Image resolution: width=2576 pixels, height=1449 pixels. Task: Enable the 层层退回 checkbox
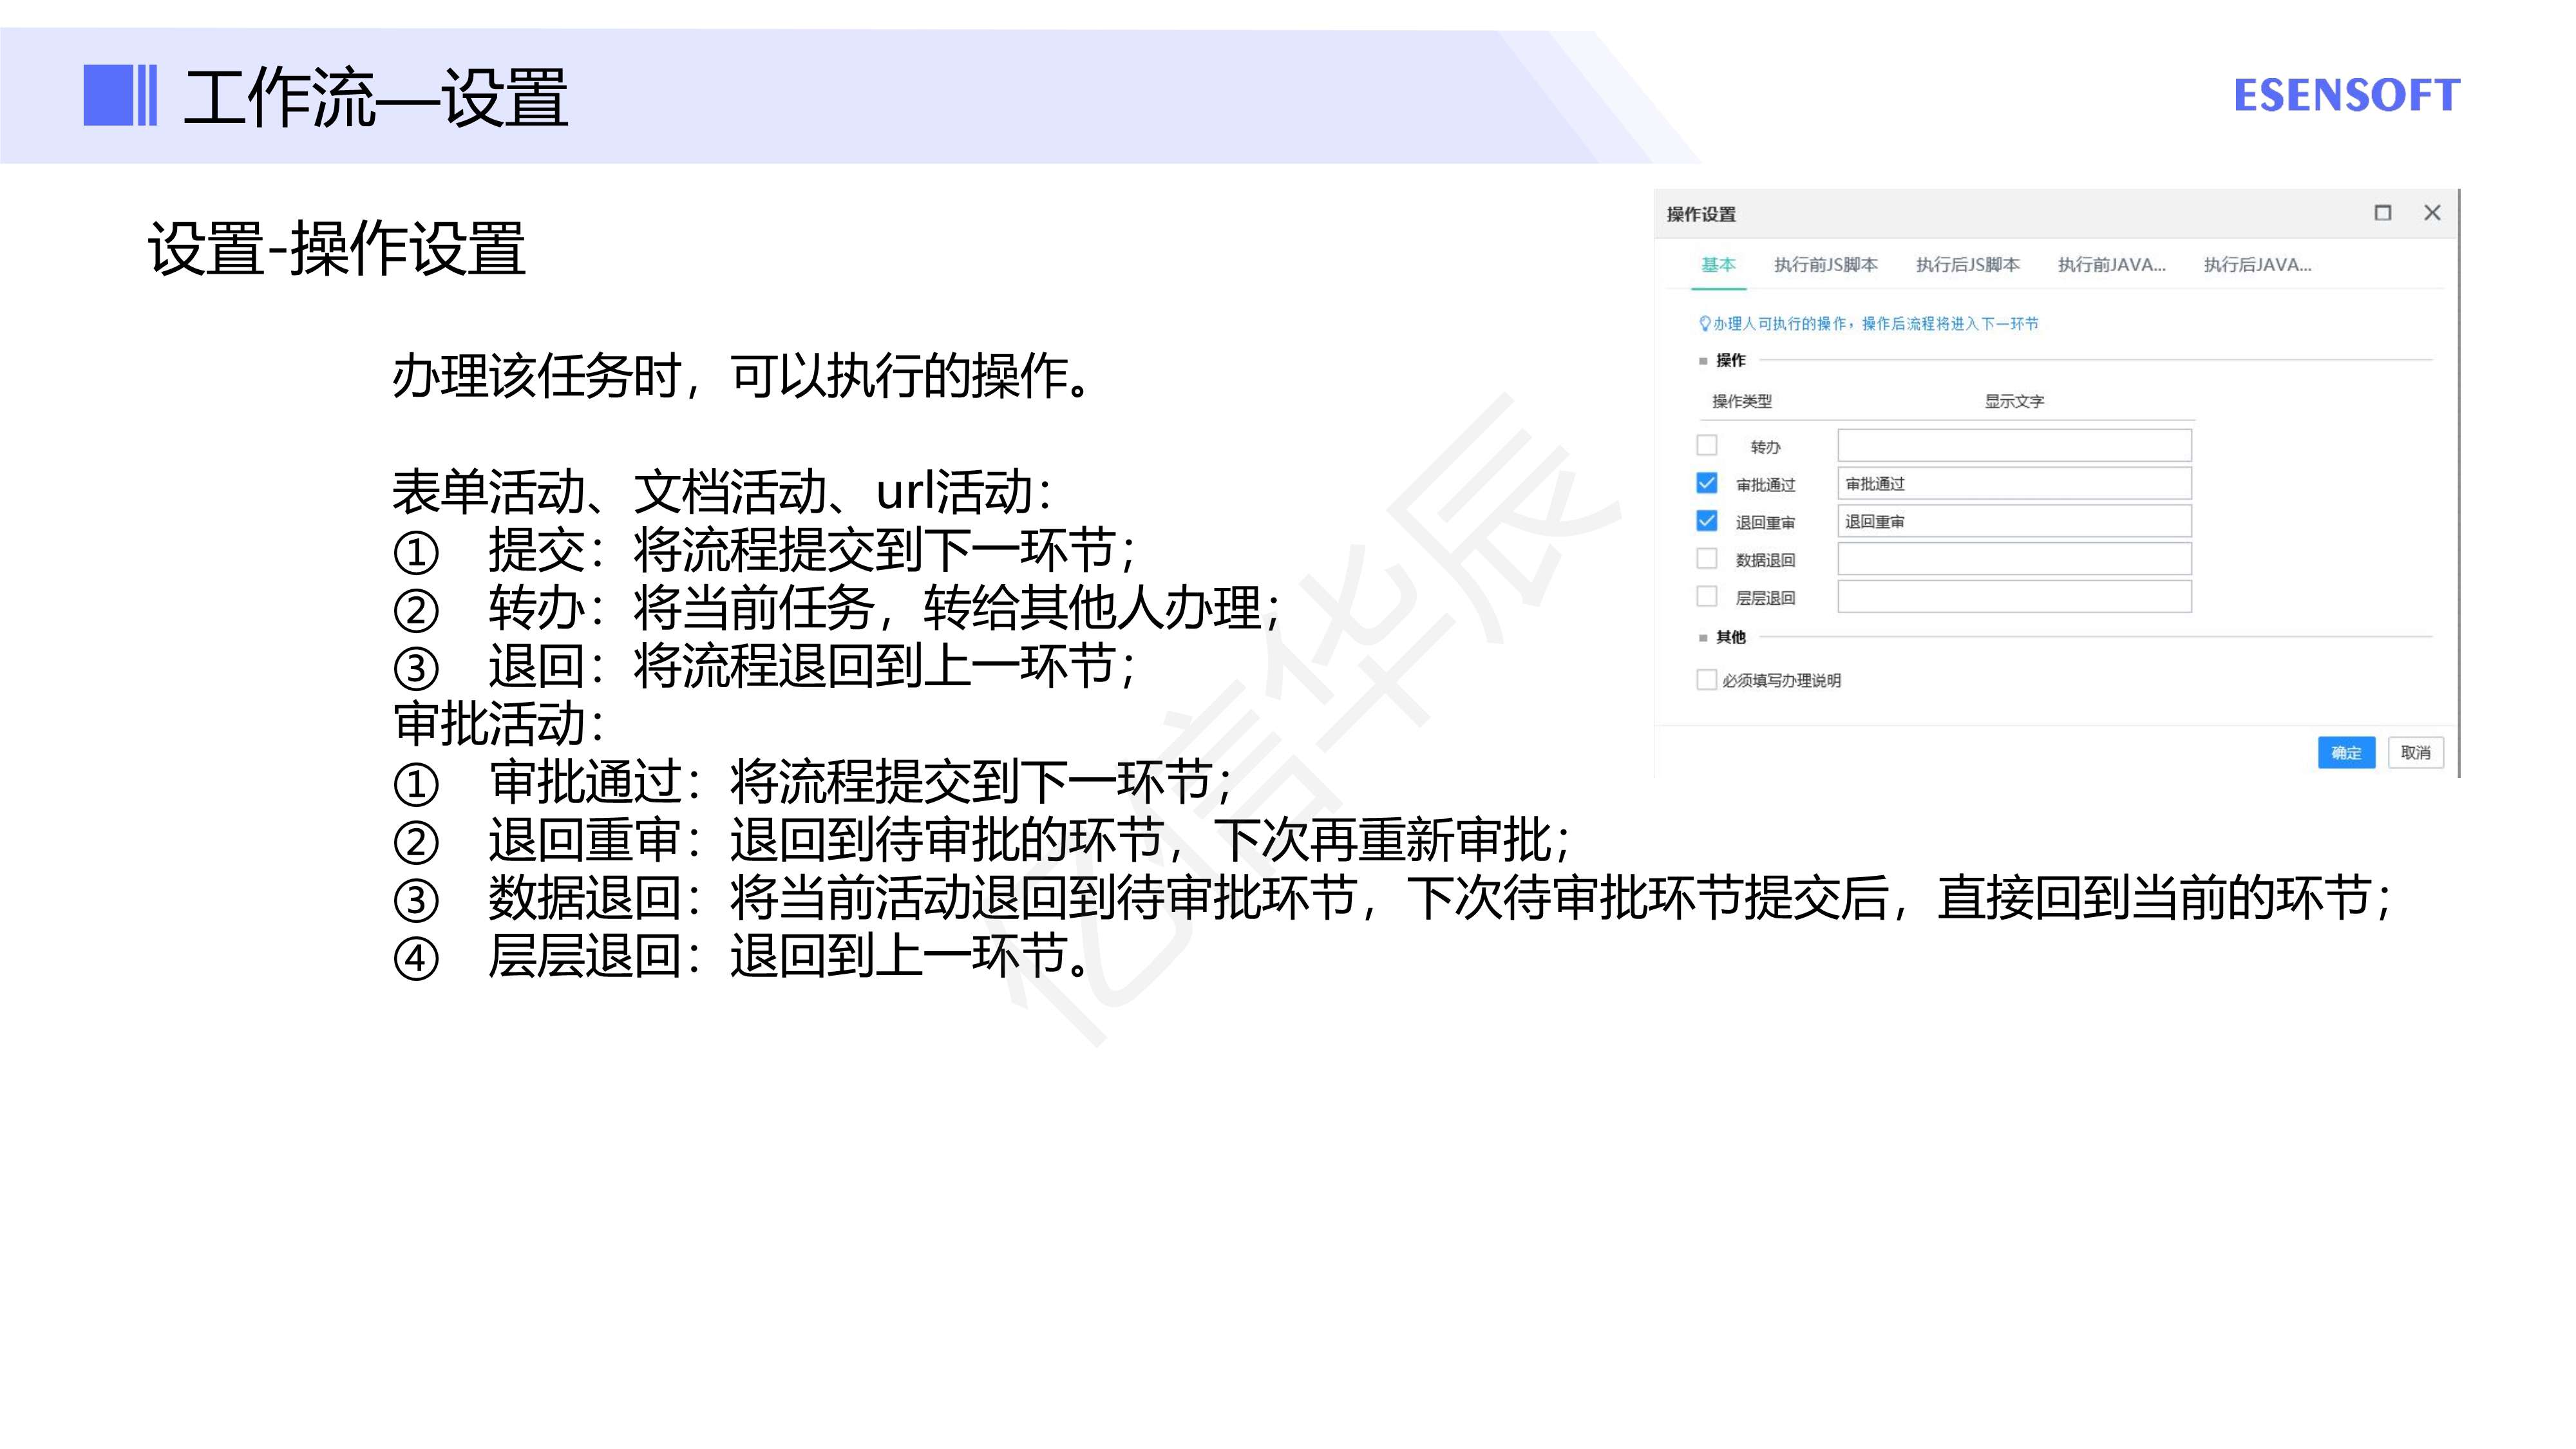1707,596
